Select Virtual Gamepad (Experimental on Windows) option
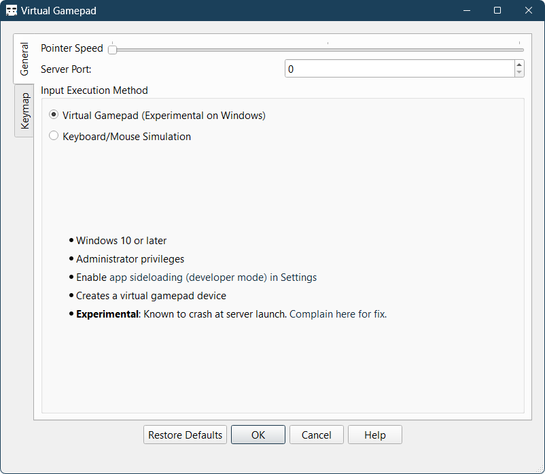The image size is (545, 474). coord(54,116)
